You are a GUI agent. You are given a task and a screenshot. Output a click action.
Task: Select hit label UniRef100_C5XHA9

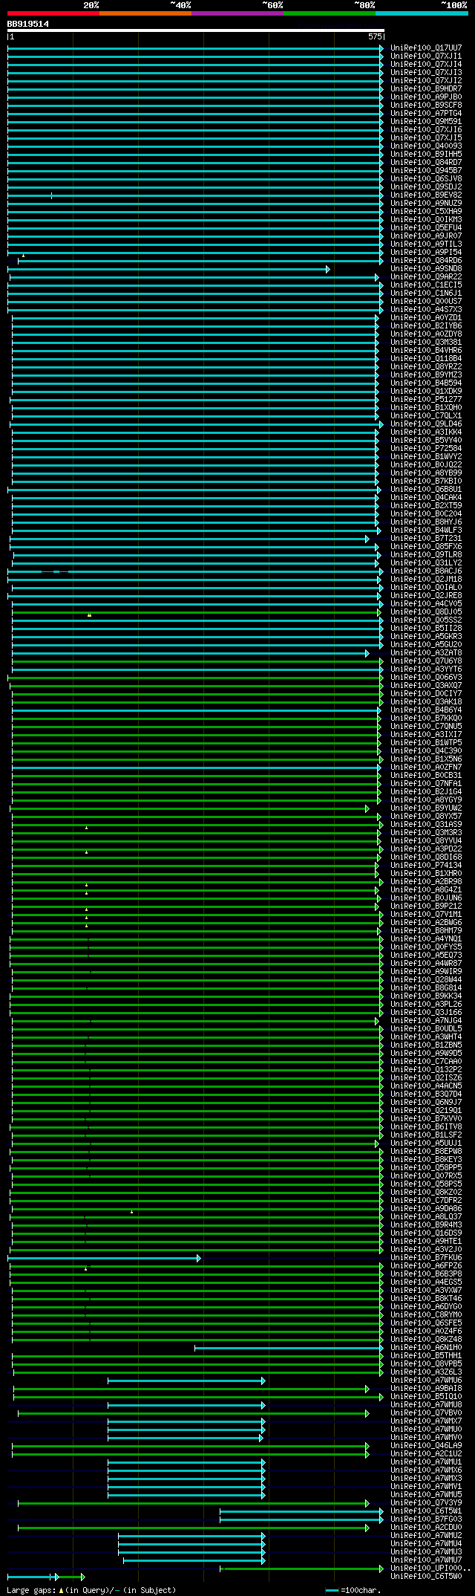click(426, 211)
